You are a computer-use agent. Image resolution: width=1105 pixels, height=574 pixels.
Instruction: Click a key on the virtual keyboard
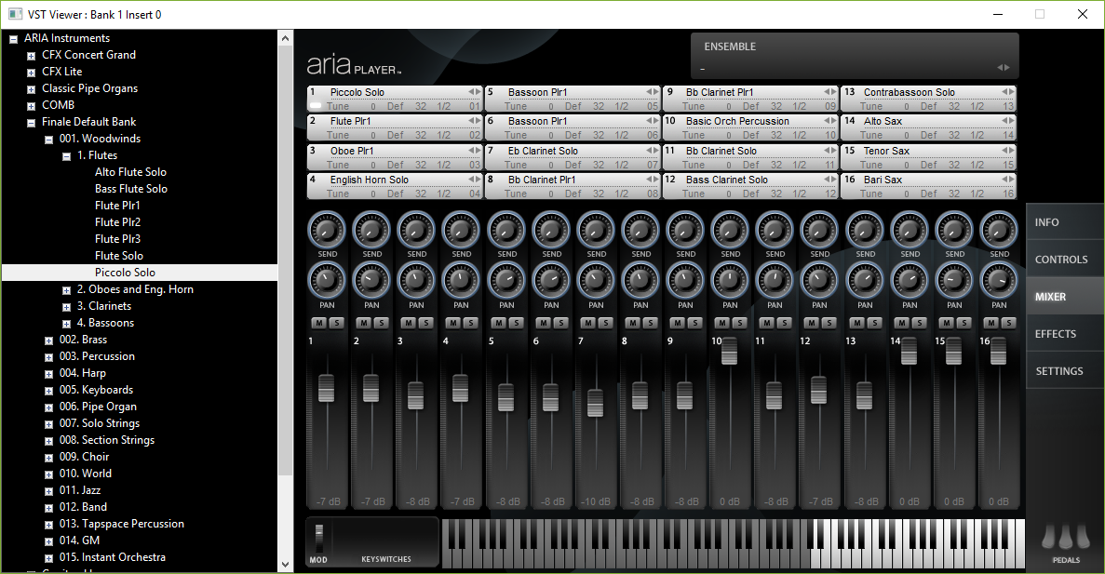tap(733, 542)
